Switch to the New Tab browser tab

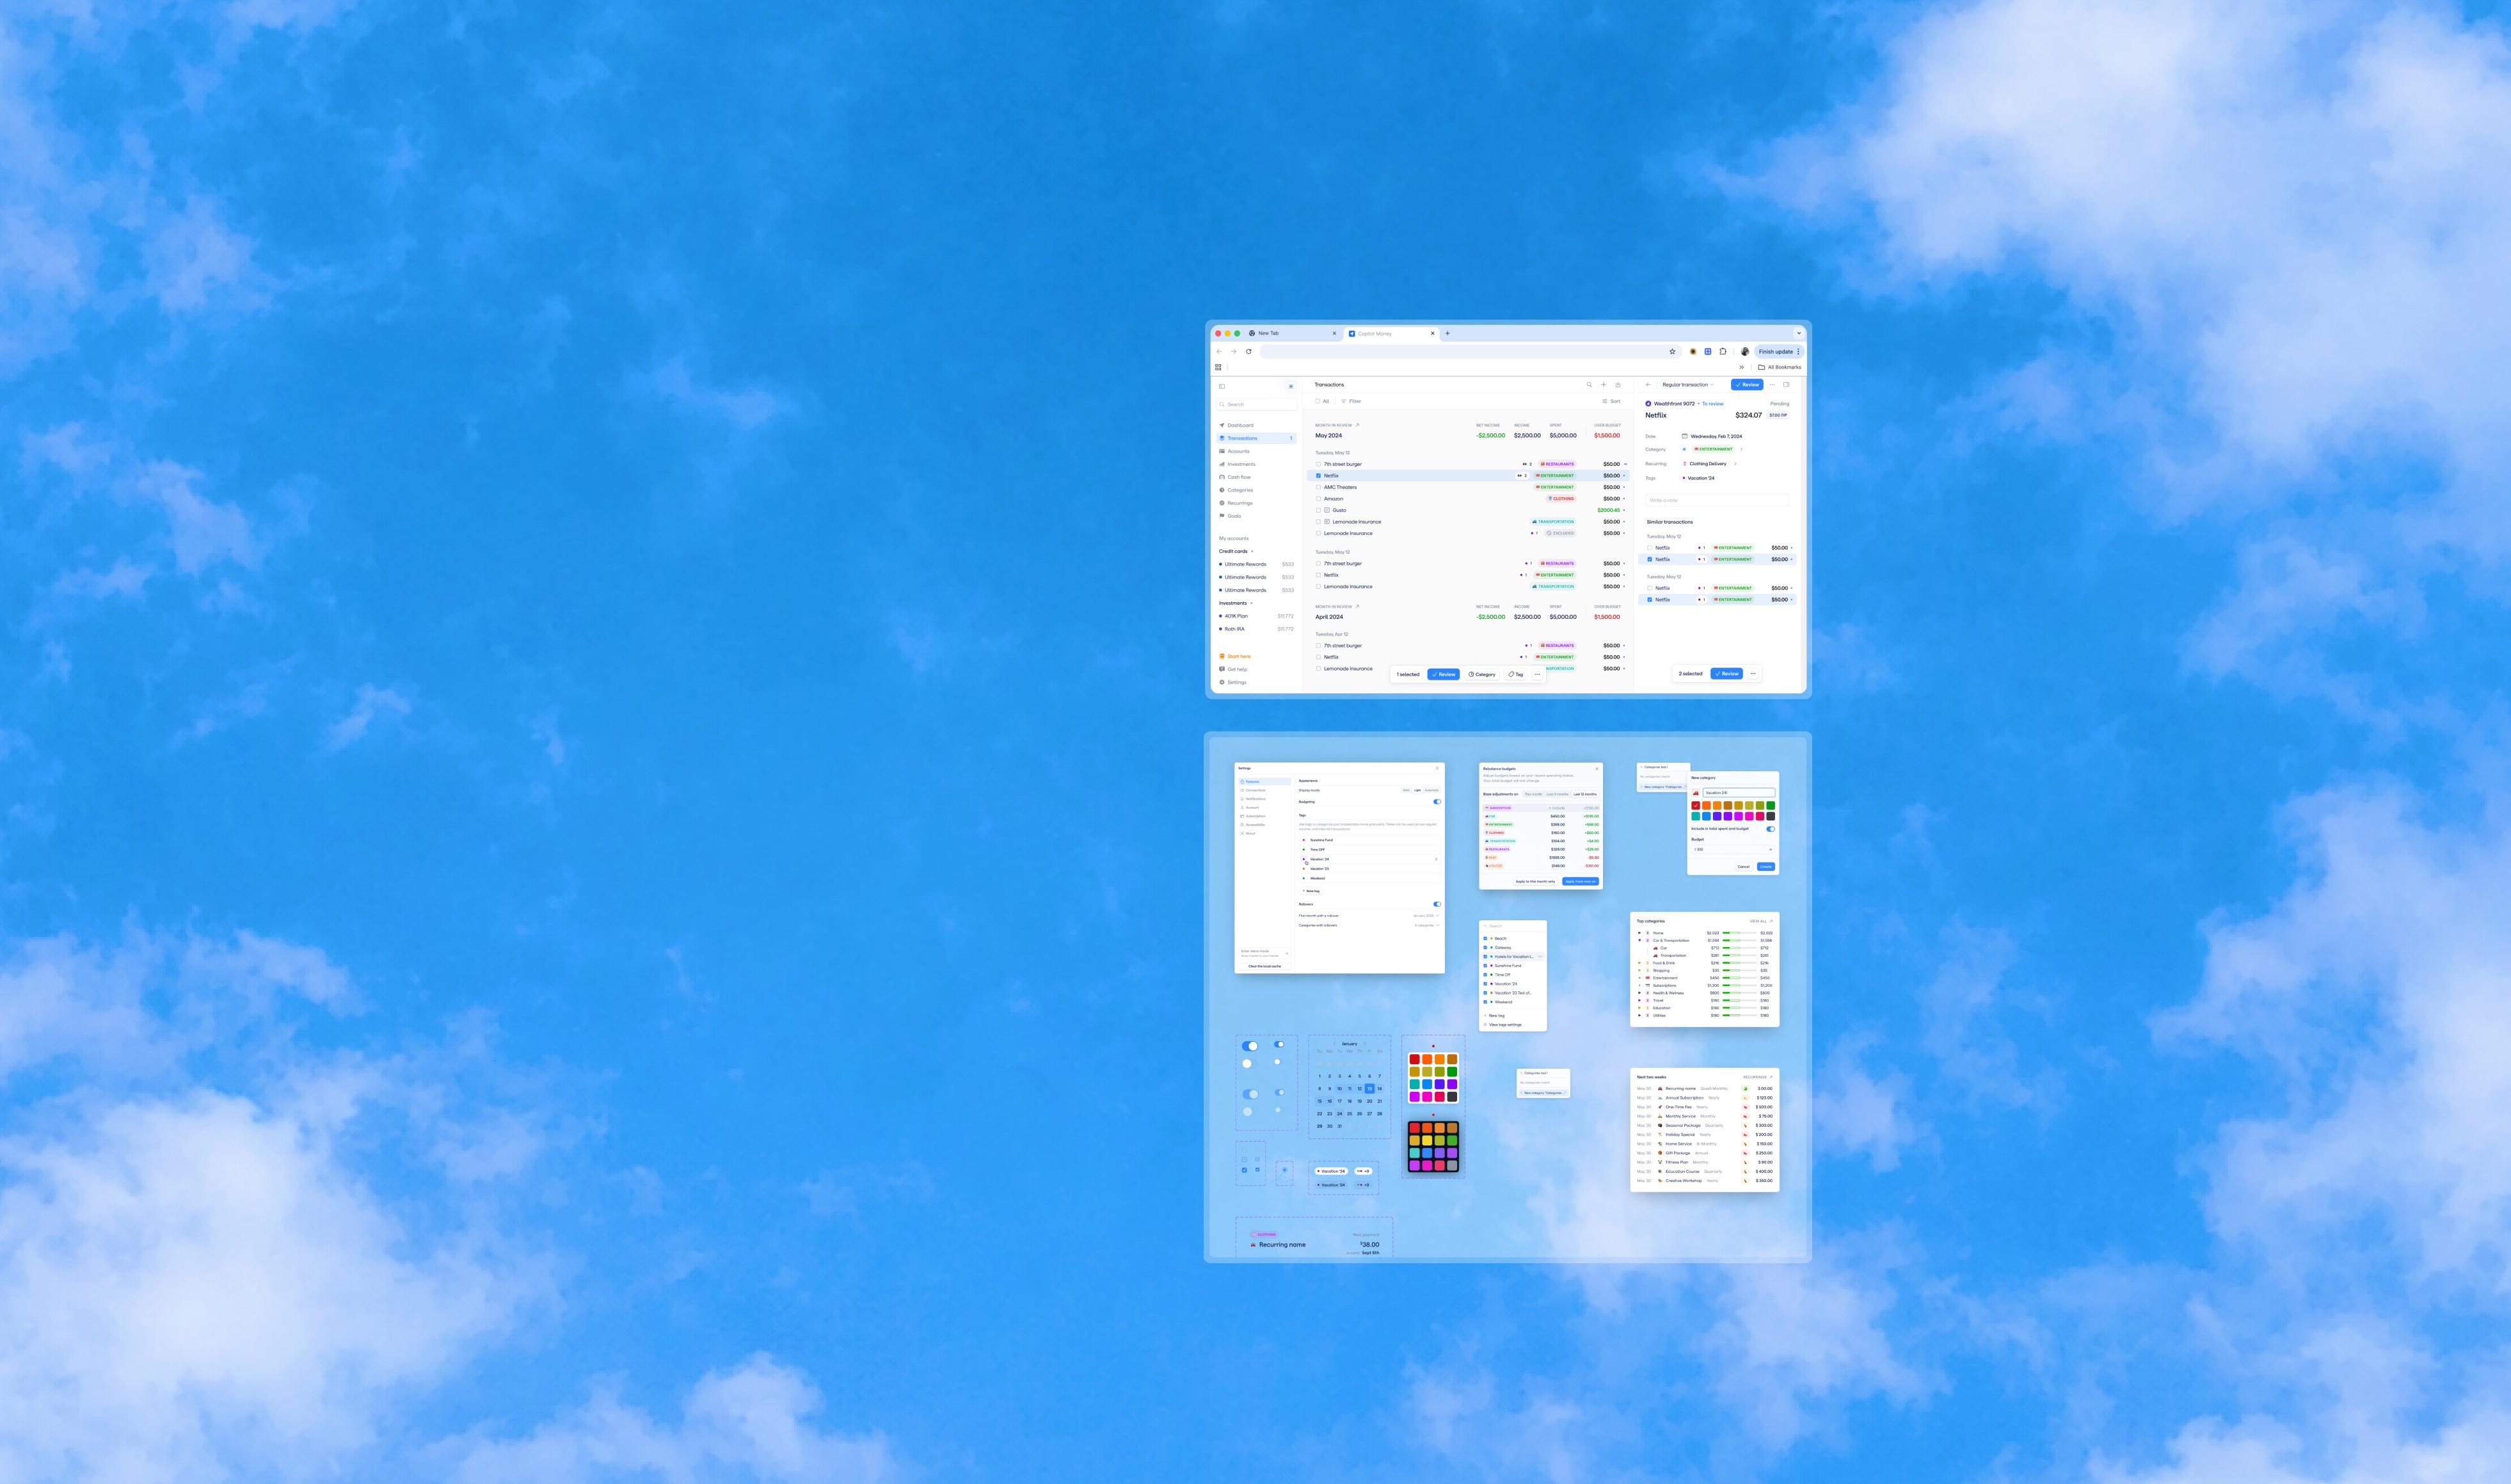1268,333
